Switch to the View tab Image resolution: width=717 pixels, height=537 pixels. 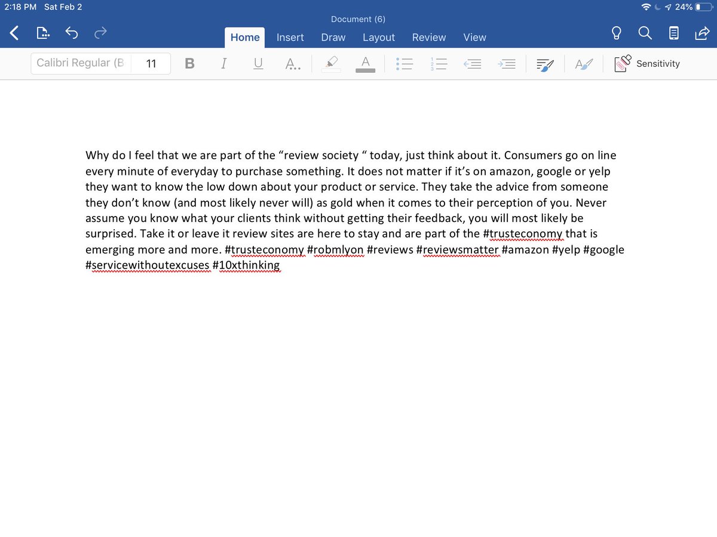click(x=475, y=38)
